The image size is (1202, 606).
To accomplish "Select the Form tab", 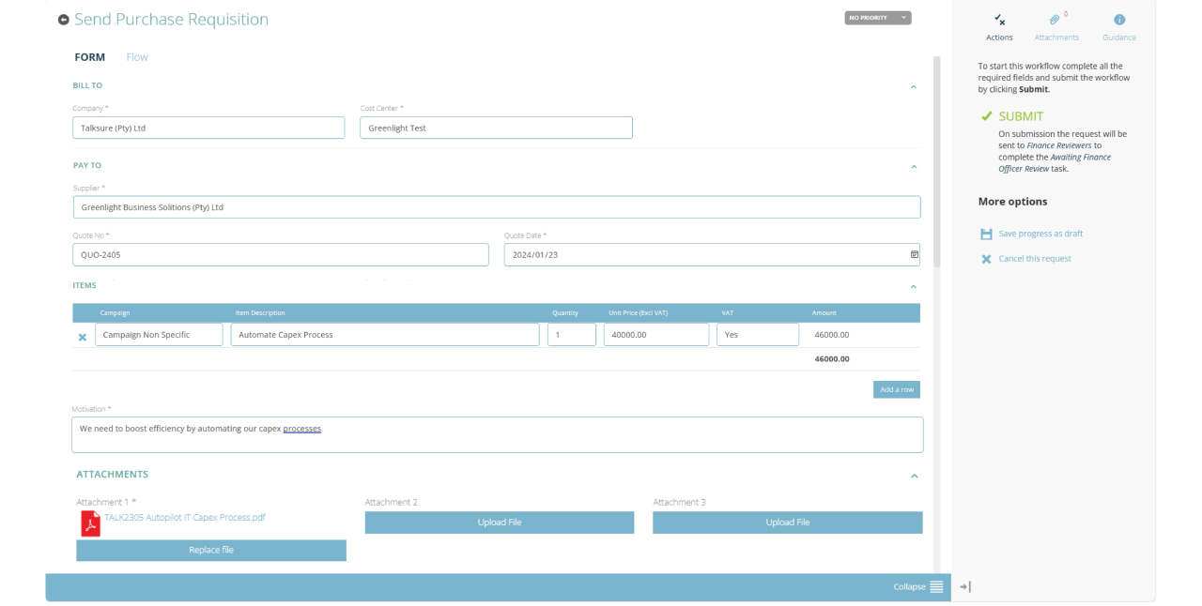I will click(x=90, y=57).
